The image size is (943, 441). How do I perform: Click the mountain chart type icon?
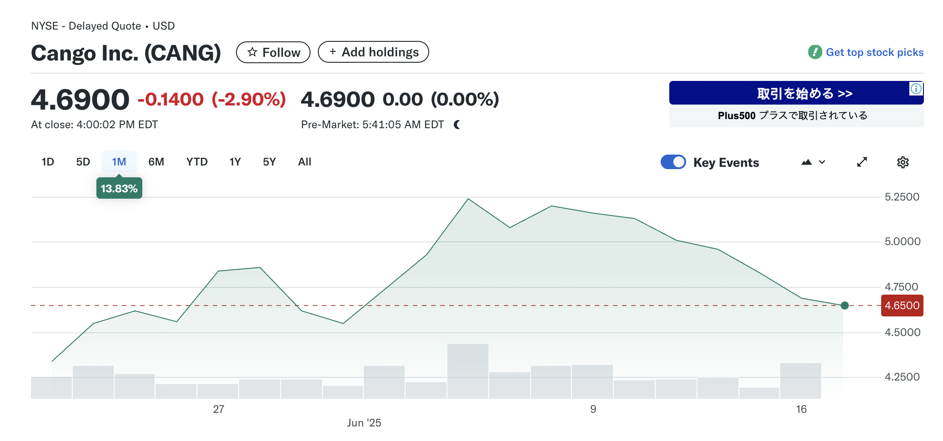point(807,162)
